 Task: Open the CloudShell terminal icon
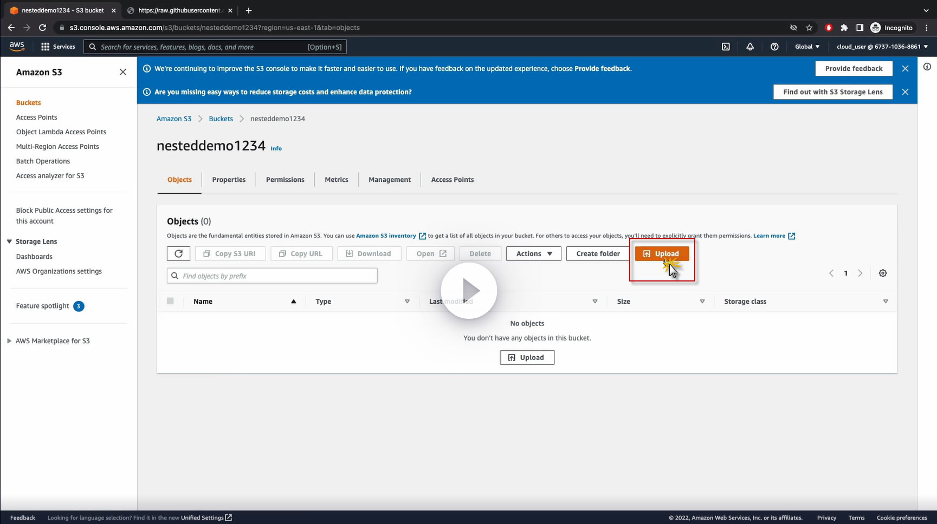(726, 47)
